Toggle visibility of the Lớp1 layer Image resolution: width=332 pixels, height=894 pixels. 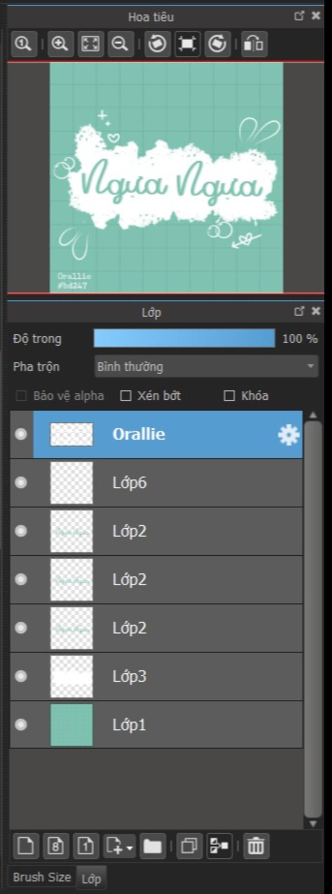click(x=21, y=725)
